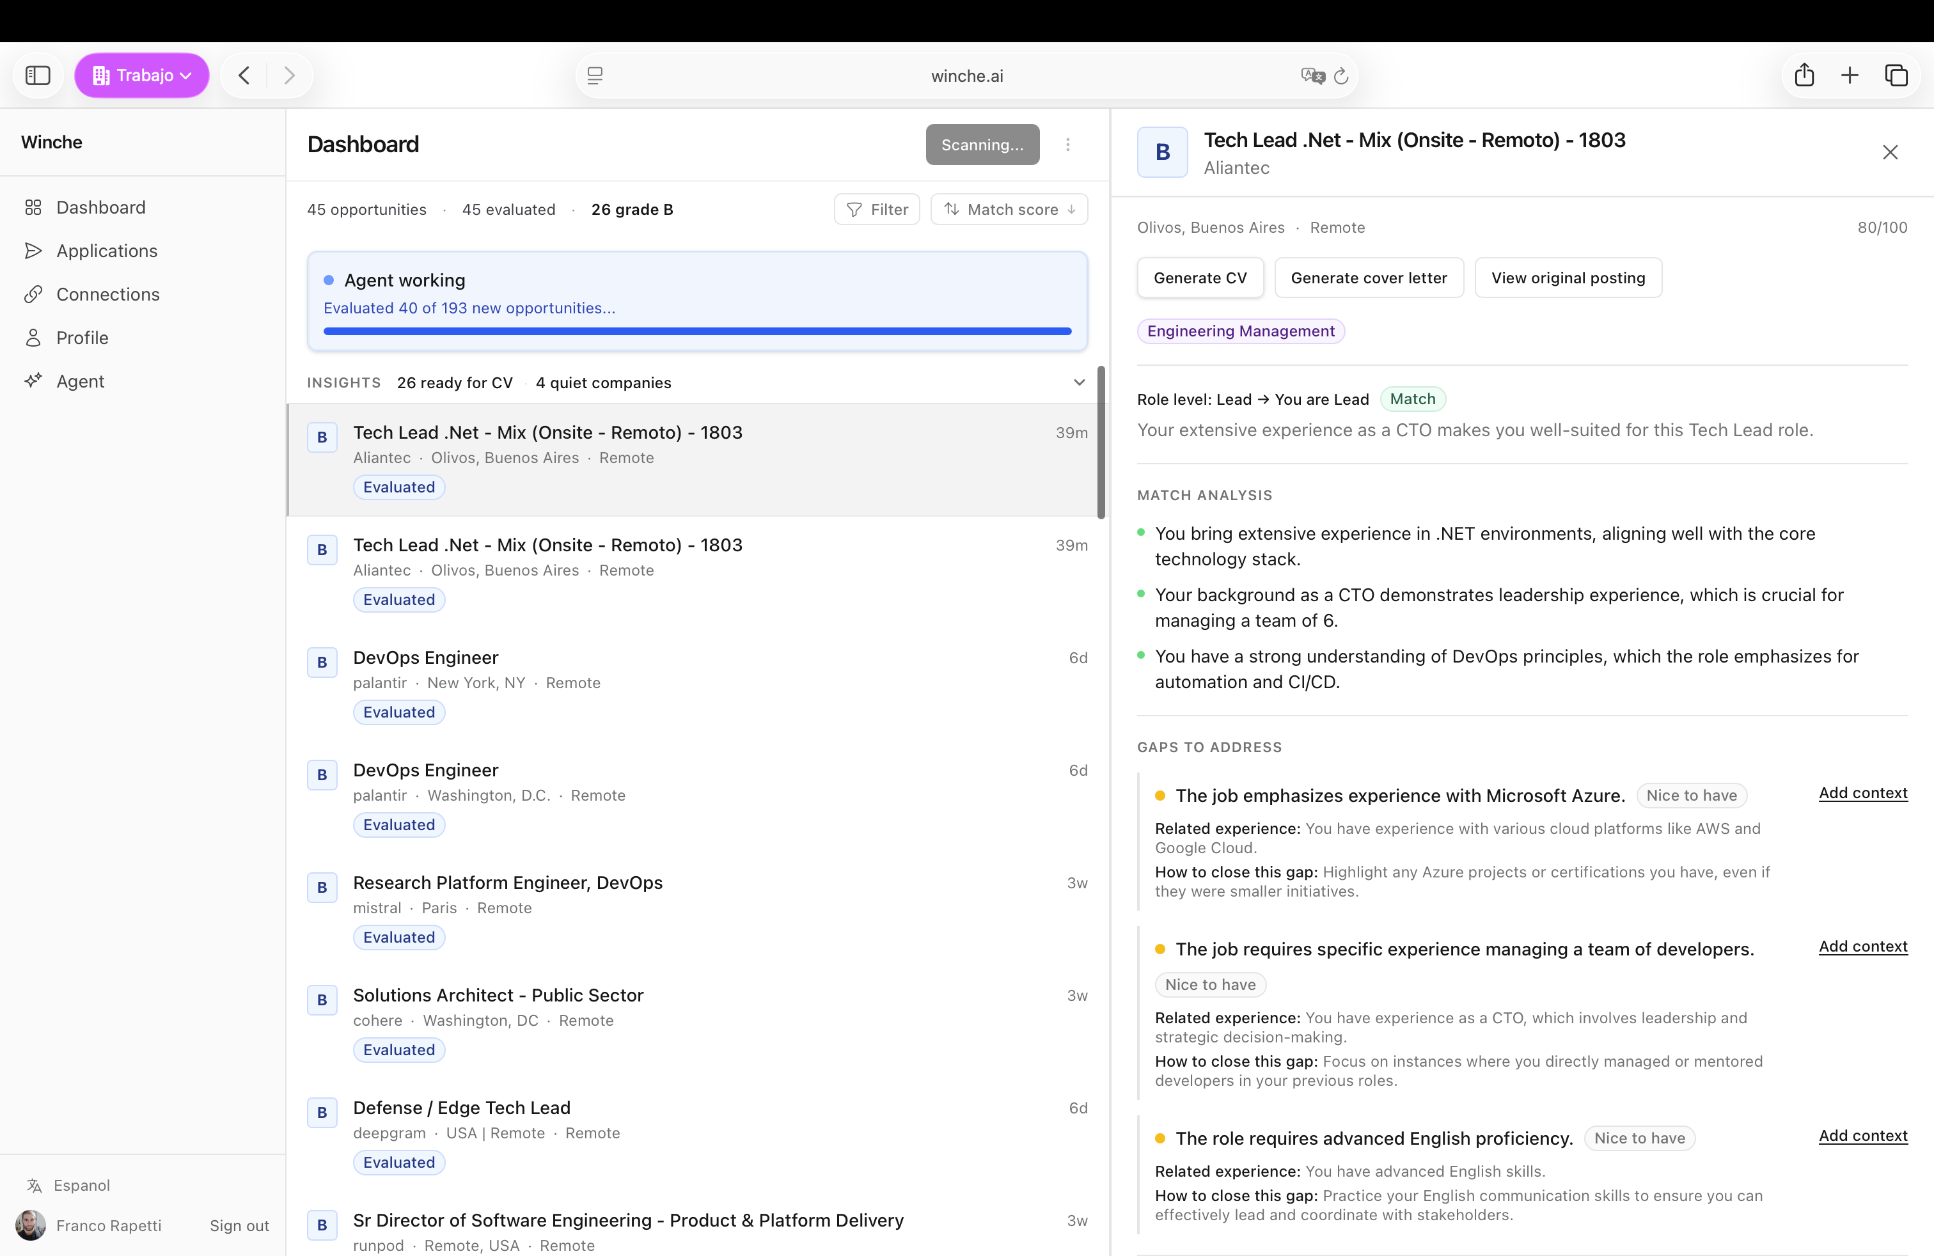Open Connections in the sidebar
This screenshot has height=1256, width=1934.
[108, 294]
